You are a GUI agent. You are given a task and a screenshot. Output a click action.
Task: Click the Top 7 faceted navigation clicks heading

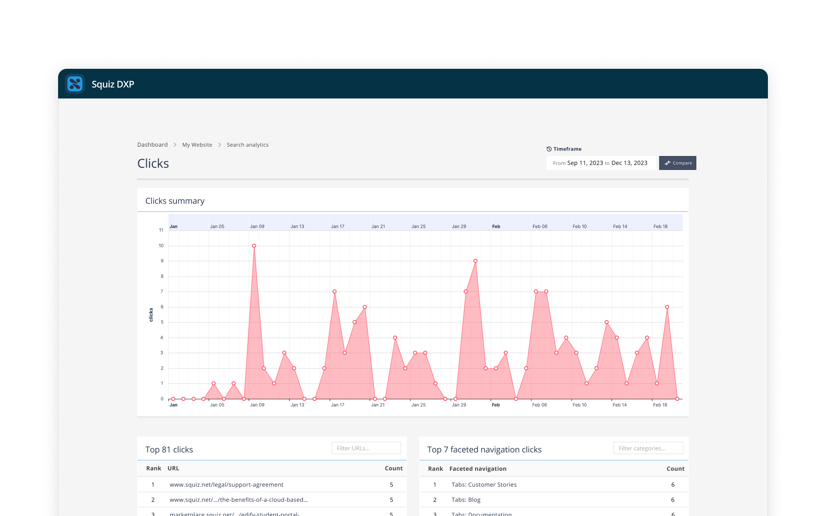(484, 449)
